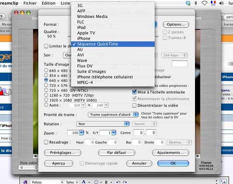Click the step-forward icon under the video preview
The width and height of the screenshot is (233, 184).
tap(198, 156)
